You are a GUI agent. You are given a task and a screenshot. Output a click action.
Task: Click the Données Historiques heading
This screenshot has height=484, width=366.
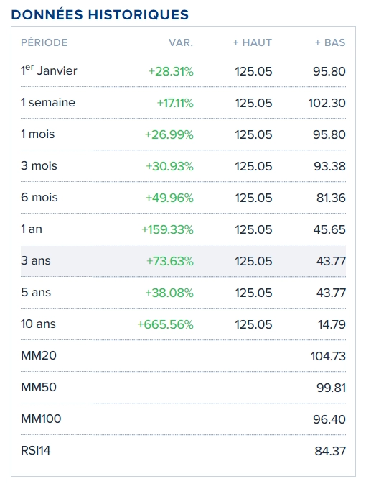(100, 14)
